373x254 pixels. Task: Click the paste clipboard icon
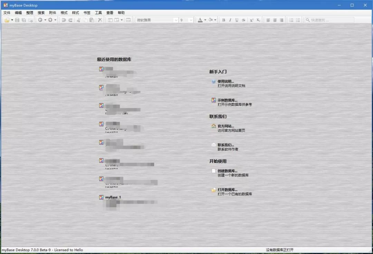92,20
